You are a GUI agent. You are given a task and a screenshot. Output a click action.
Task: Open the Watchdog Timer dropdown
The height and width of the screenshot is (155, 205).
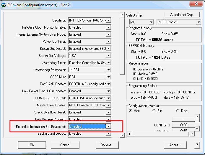pyautogui.click(x=90, y=63)
